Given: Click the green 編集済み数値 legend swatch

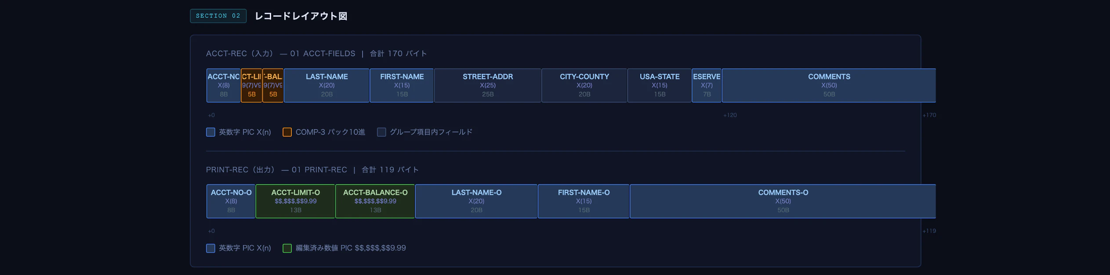Looking at the screenshot, I should (287, 248).
